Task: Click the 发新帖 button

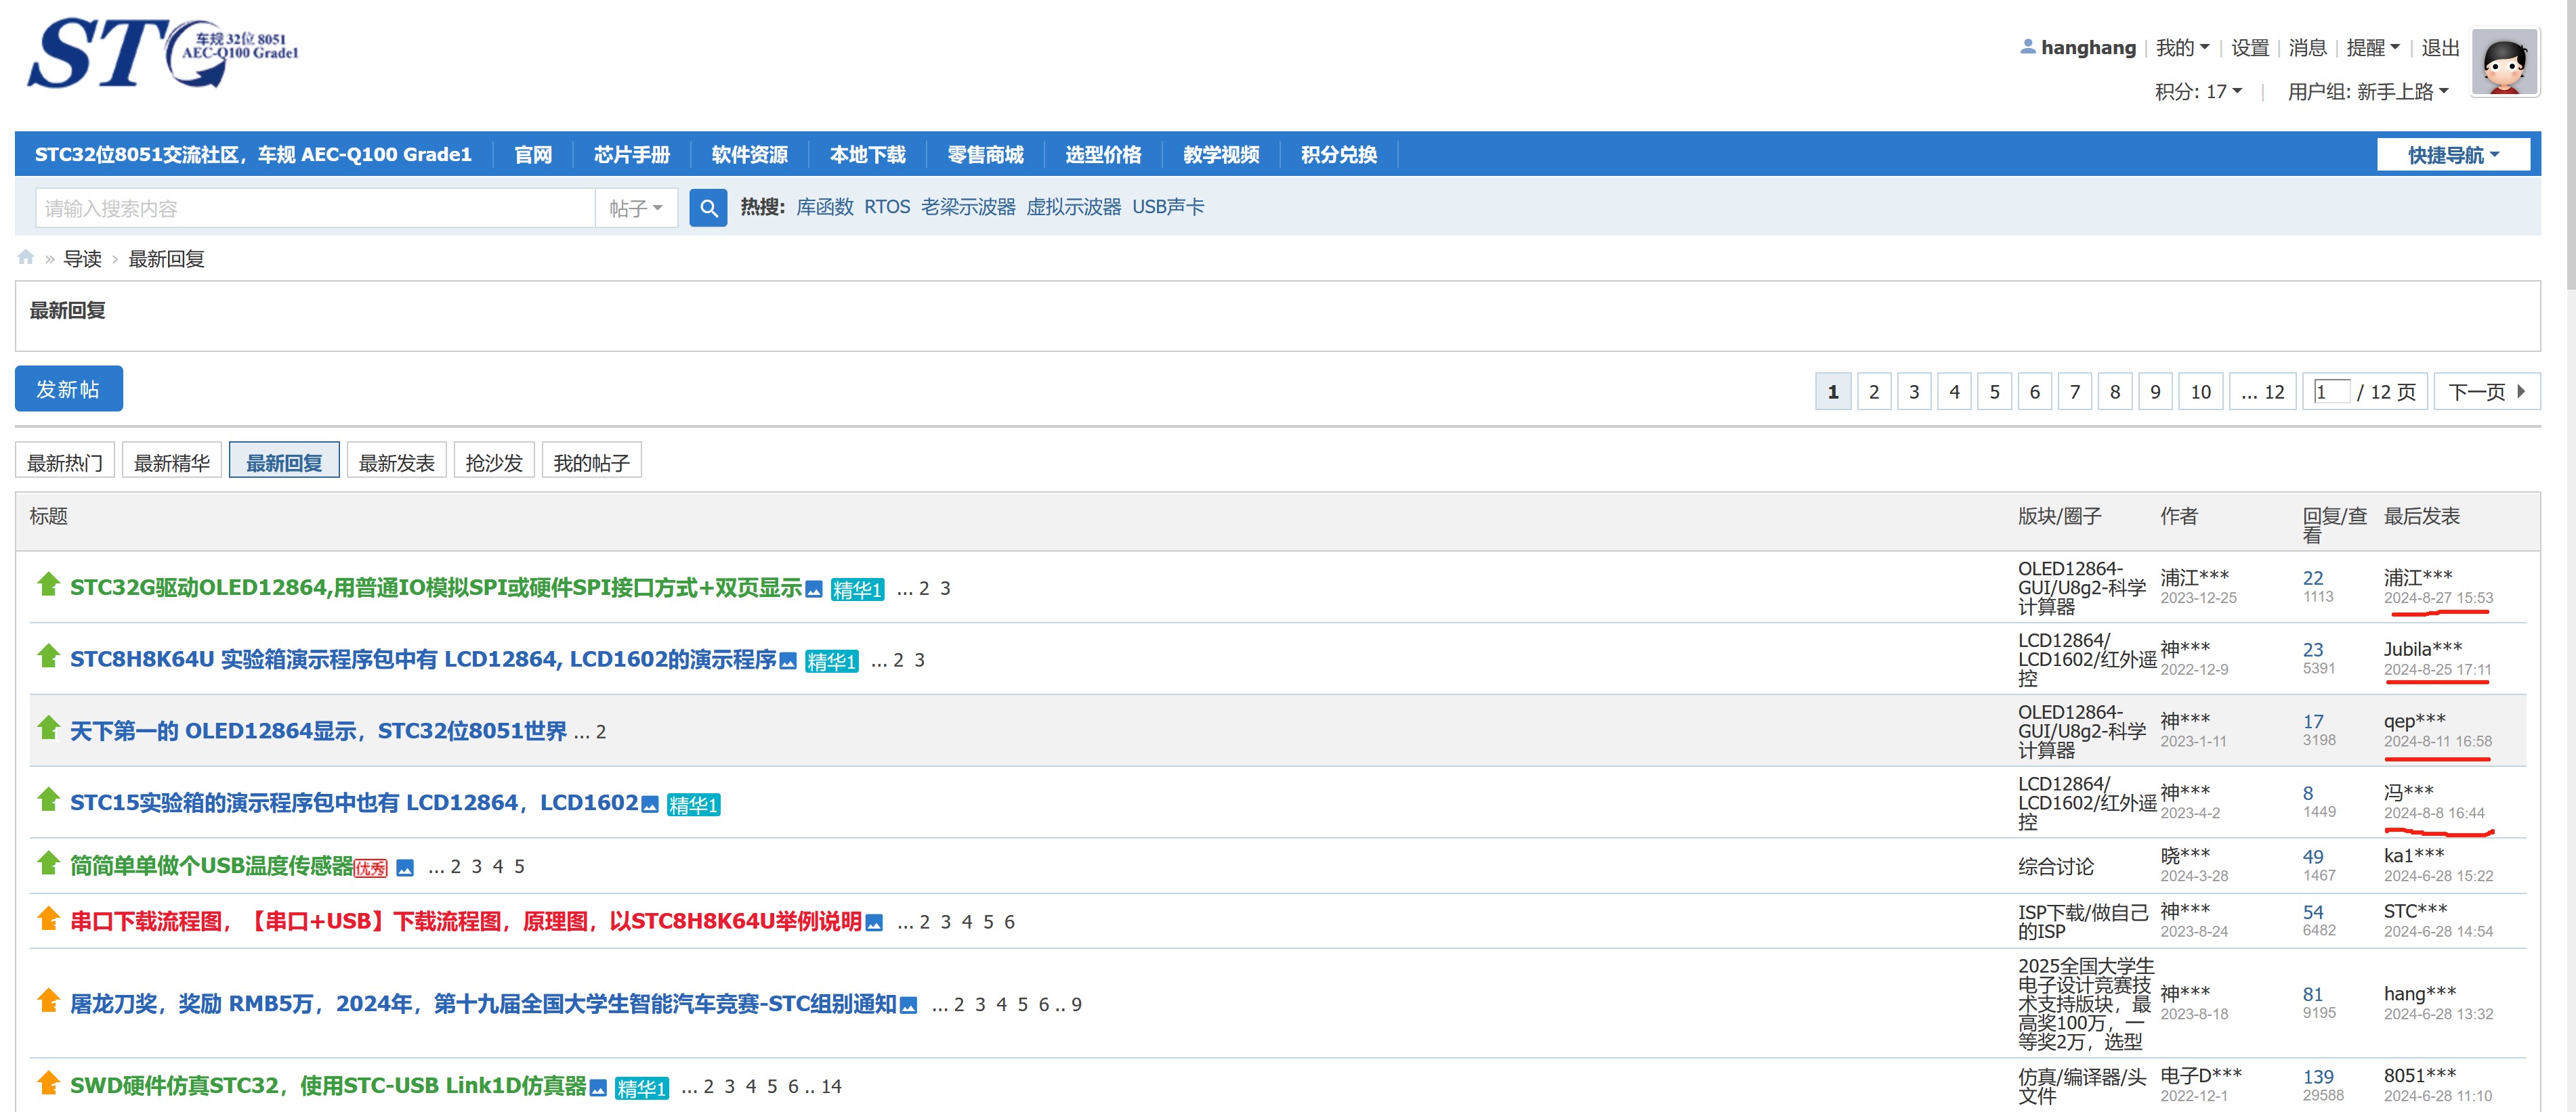Action: click(68, 388)
